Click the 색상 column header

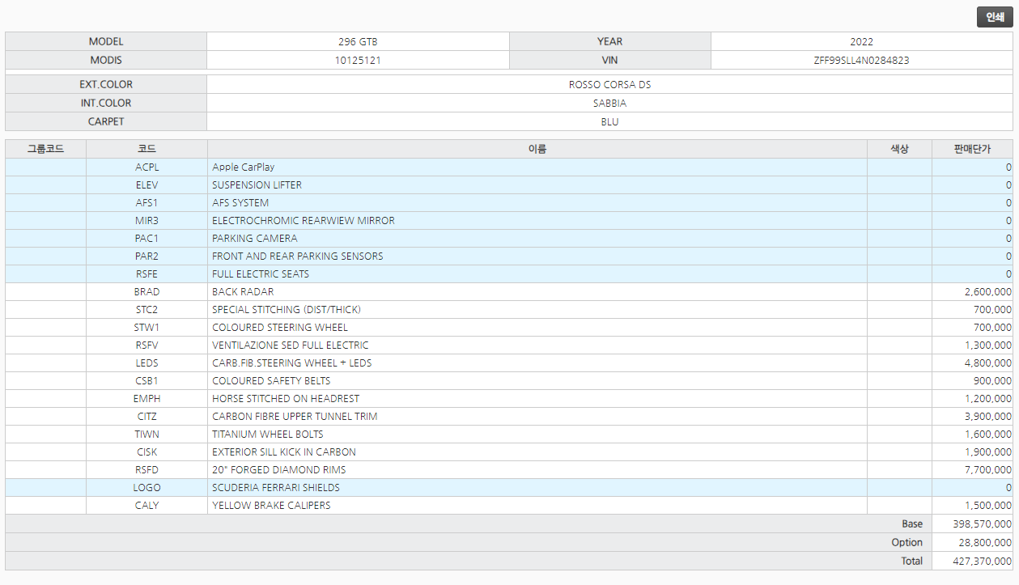coord(899,149)
